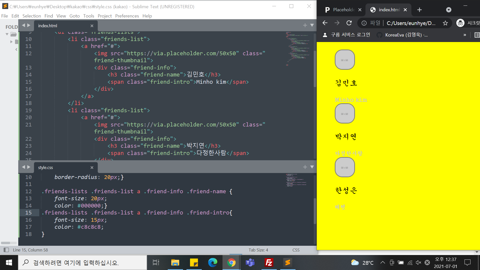480x270 pixels.
Task: Change Tab Size: 4 setting
Action: (x=258, y=250)
